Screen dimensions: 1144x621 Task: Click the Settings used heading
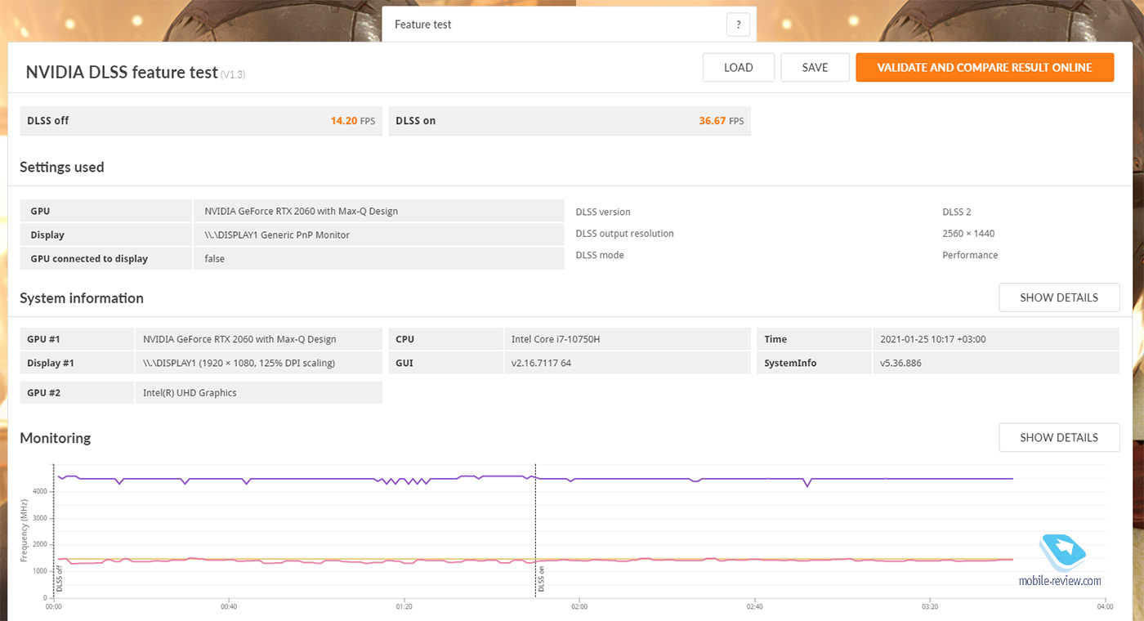[x=62, y=167]
